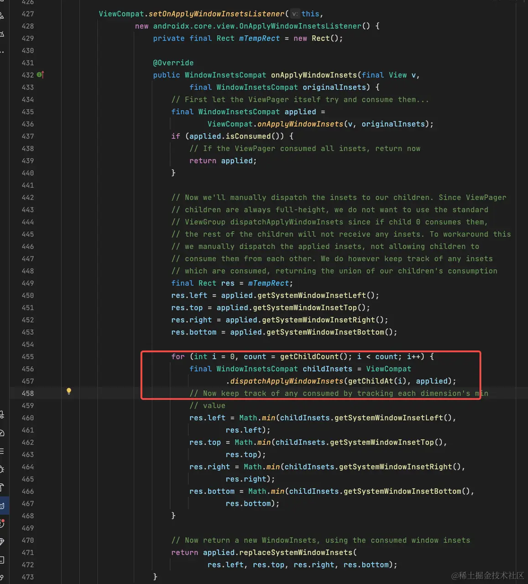This screenshot has height=584, width=528.
Task: Click Math.min on the res.left assignment line
Action: tap(257, 417)
